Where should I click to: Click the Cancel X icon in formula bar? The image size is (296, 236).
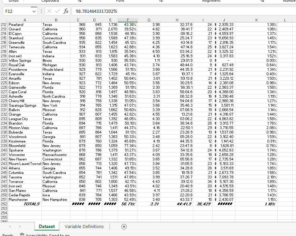tap(49, 11)
